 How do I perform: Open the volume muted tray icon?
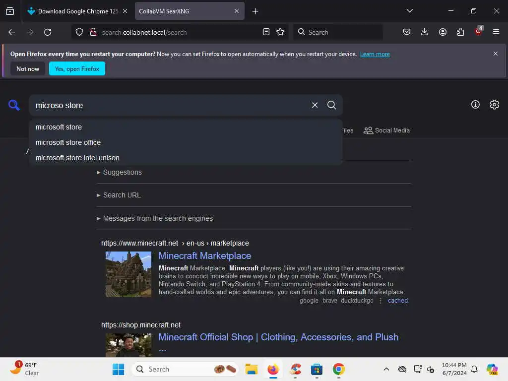tap(431, 369)
